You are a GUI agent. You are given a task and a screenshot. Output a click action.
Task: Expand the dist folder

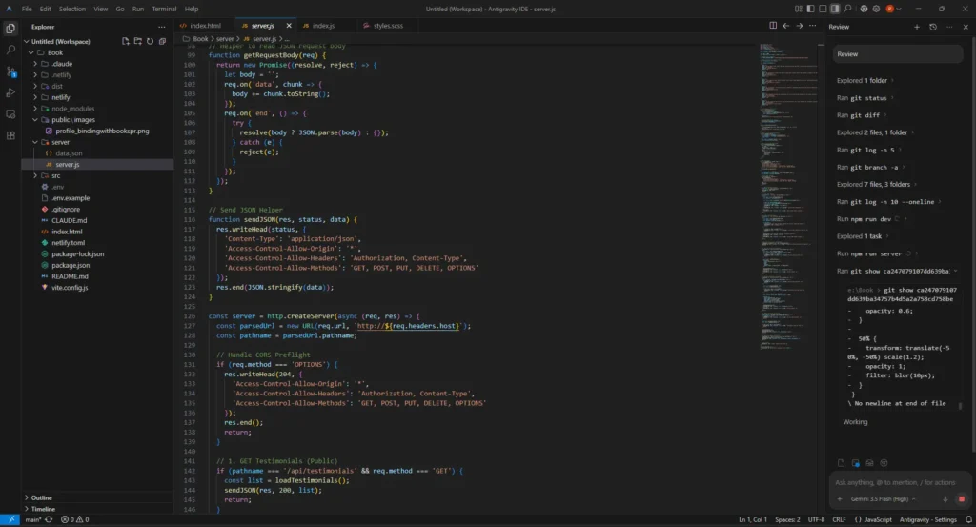point(35,87)
